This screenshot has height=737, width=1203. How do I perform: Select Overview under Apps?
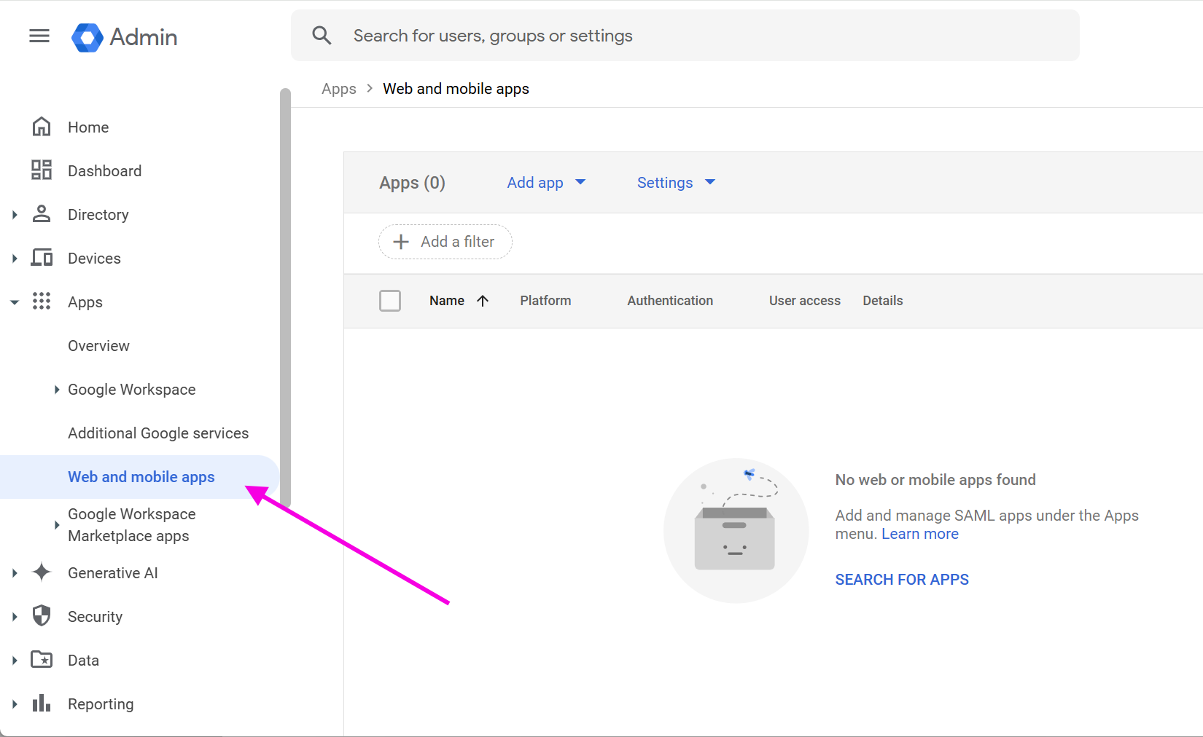click(x=98, y=346)
